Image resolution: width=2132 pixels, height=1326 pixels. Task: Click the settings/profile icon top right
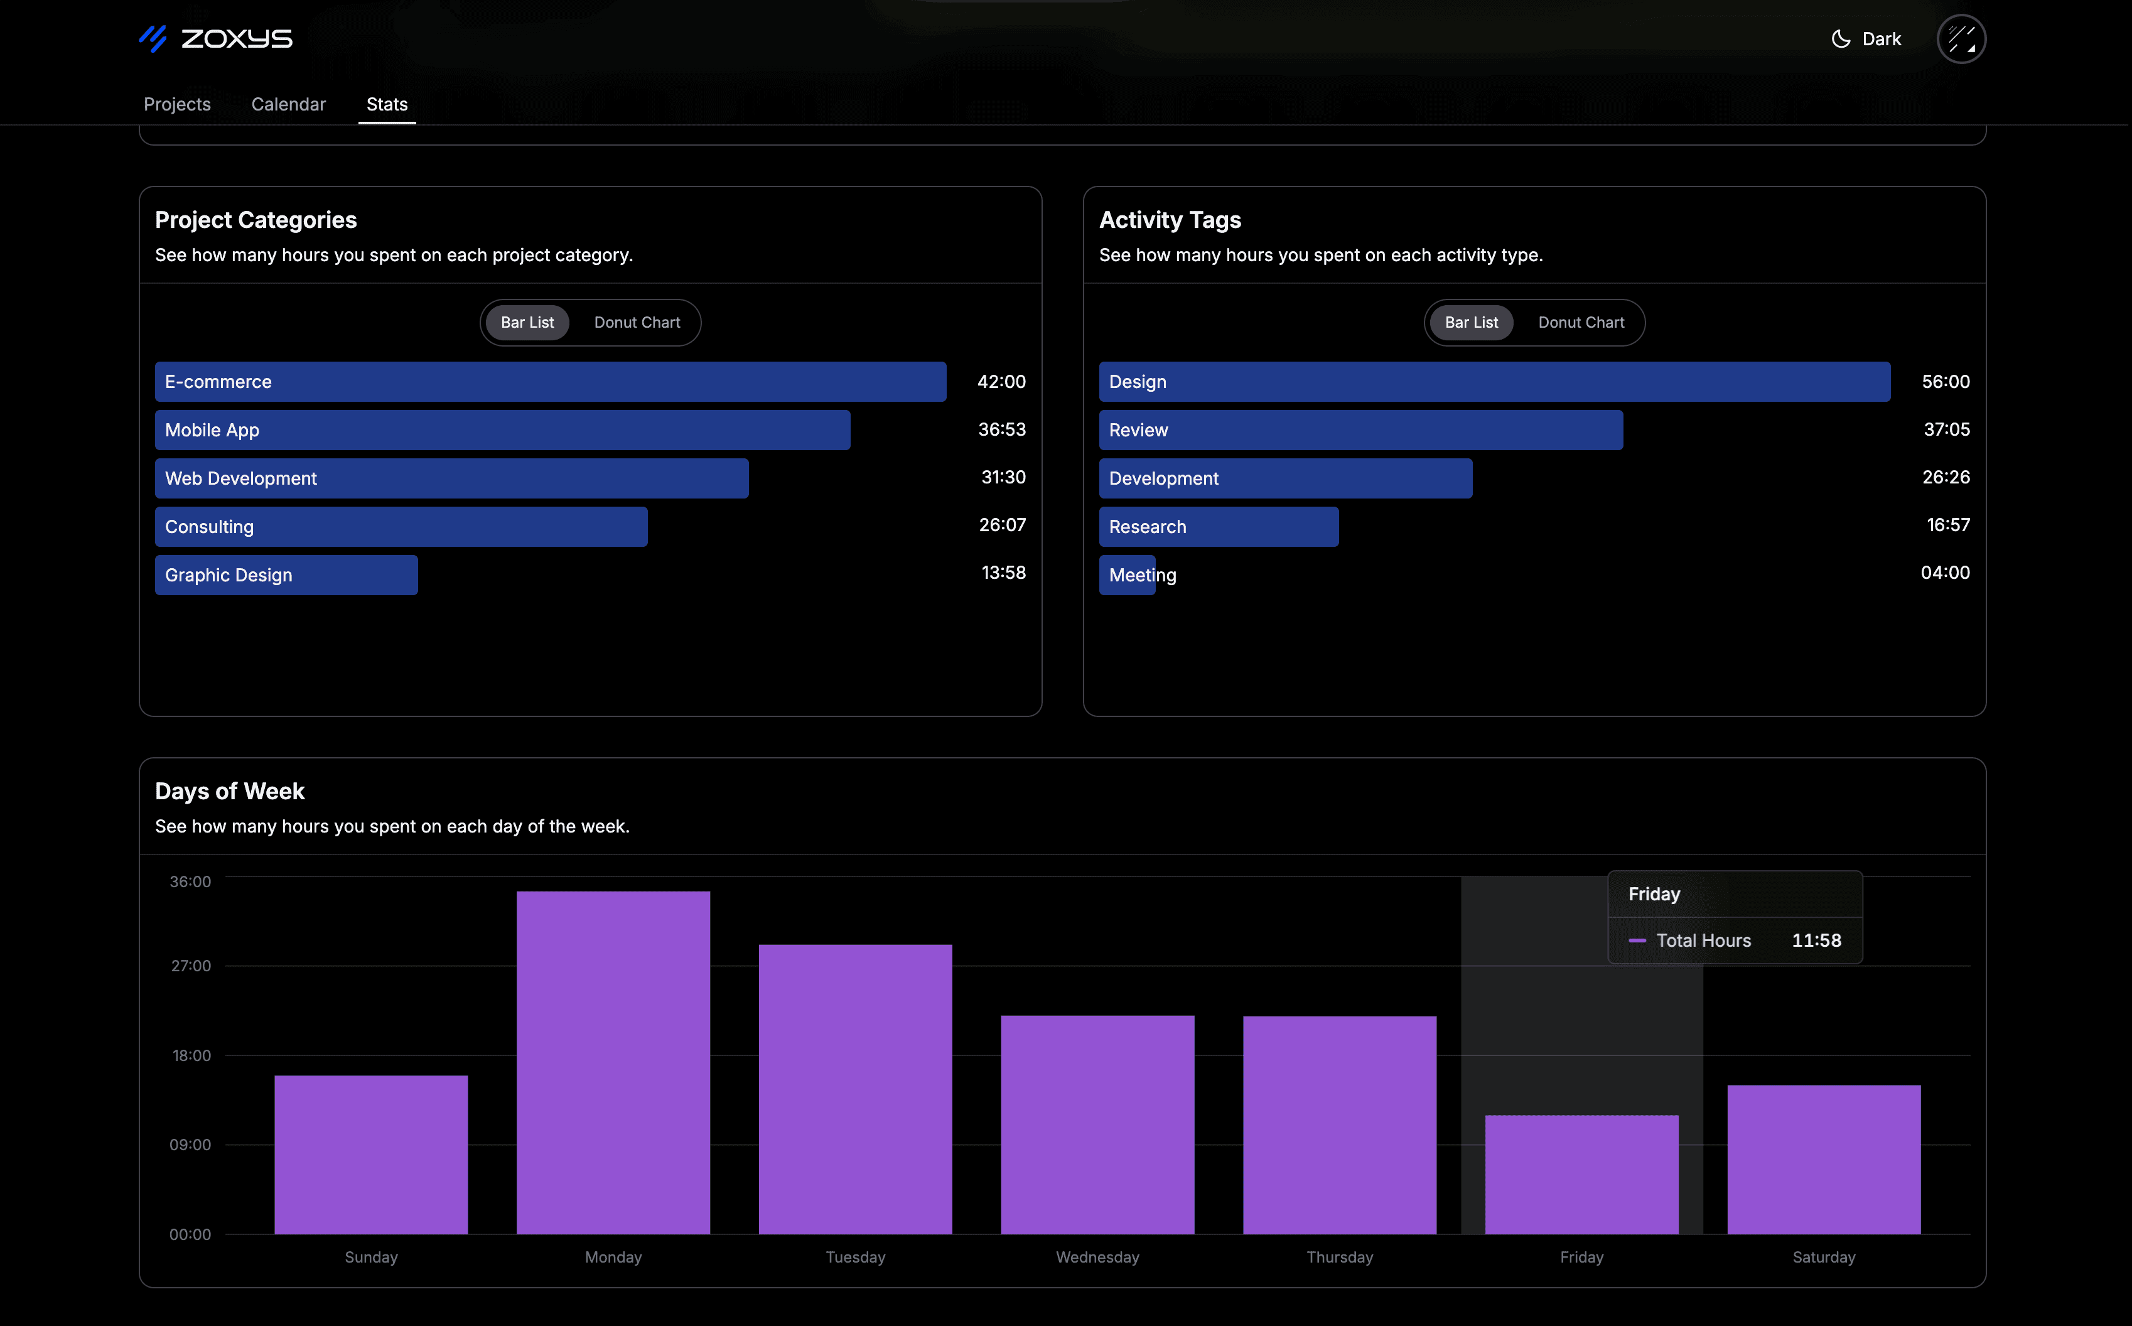pos(1962,38)
